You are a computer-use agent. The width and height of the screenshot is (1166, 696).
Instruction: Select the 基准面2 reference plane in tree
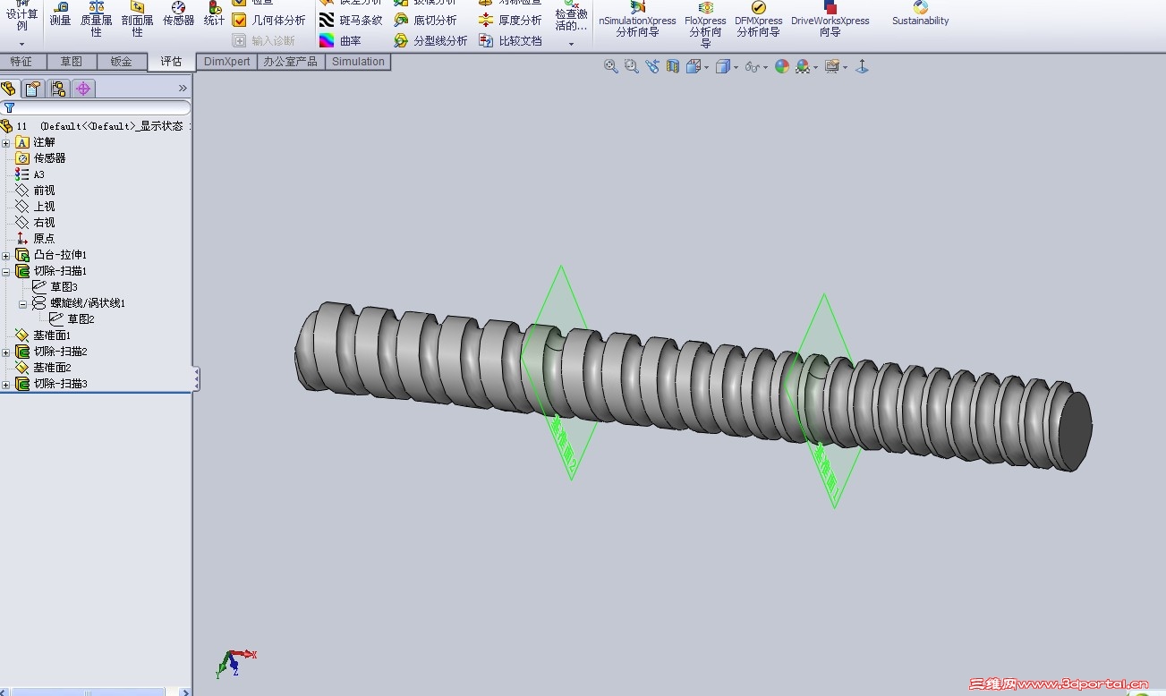click(43, 368)
